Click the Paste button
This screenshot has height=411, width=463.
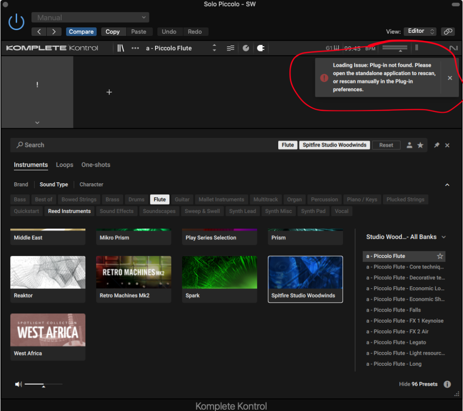pyautogui.click(x=139, y=31)
